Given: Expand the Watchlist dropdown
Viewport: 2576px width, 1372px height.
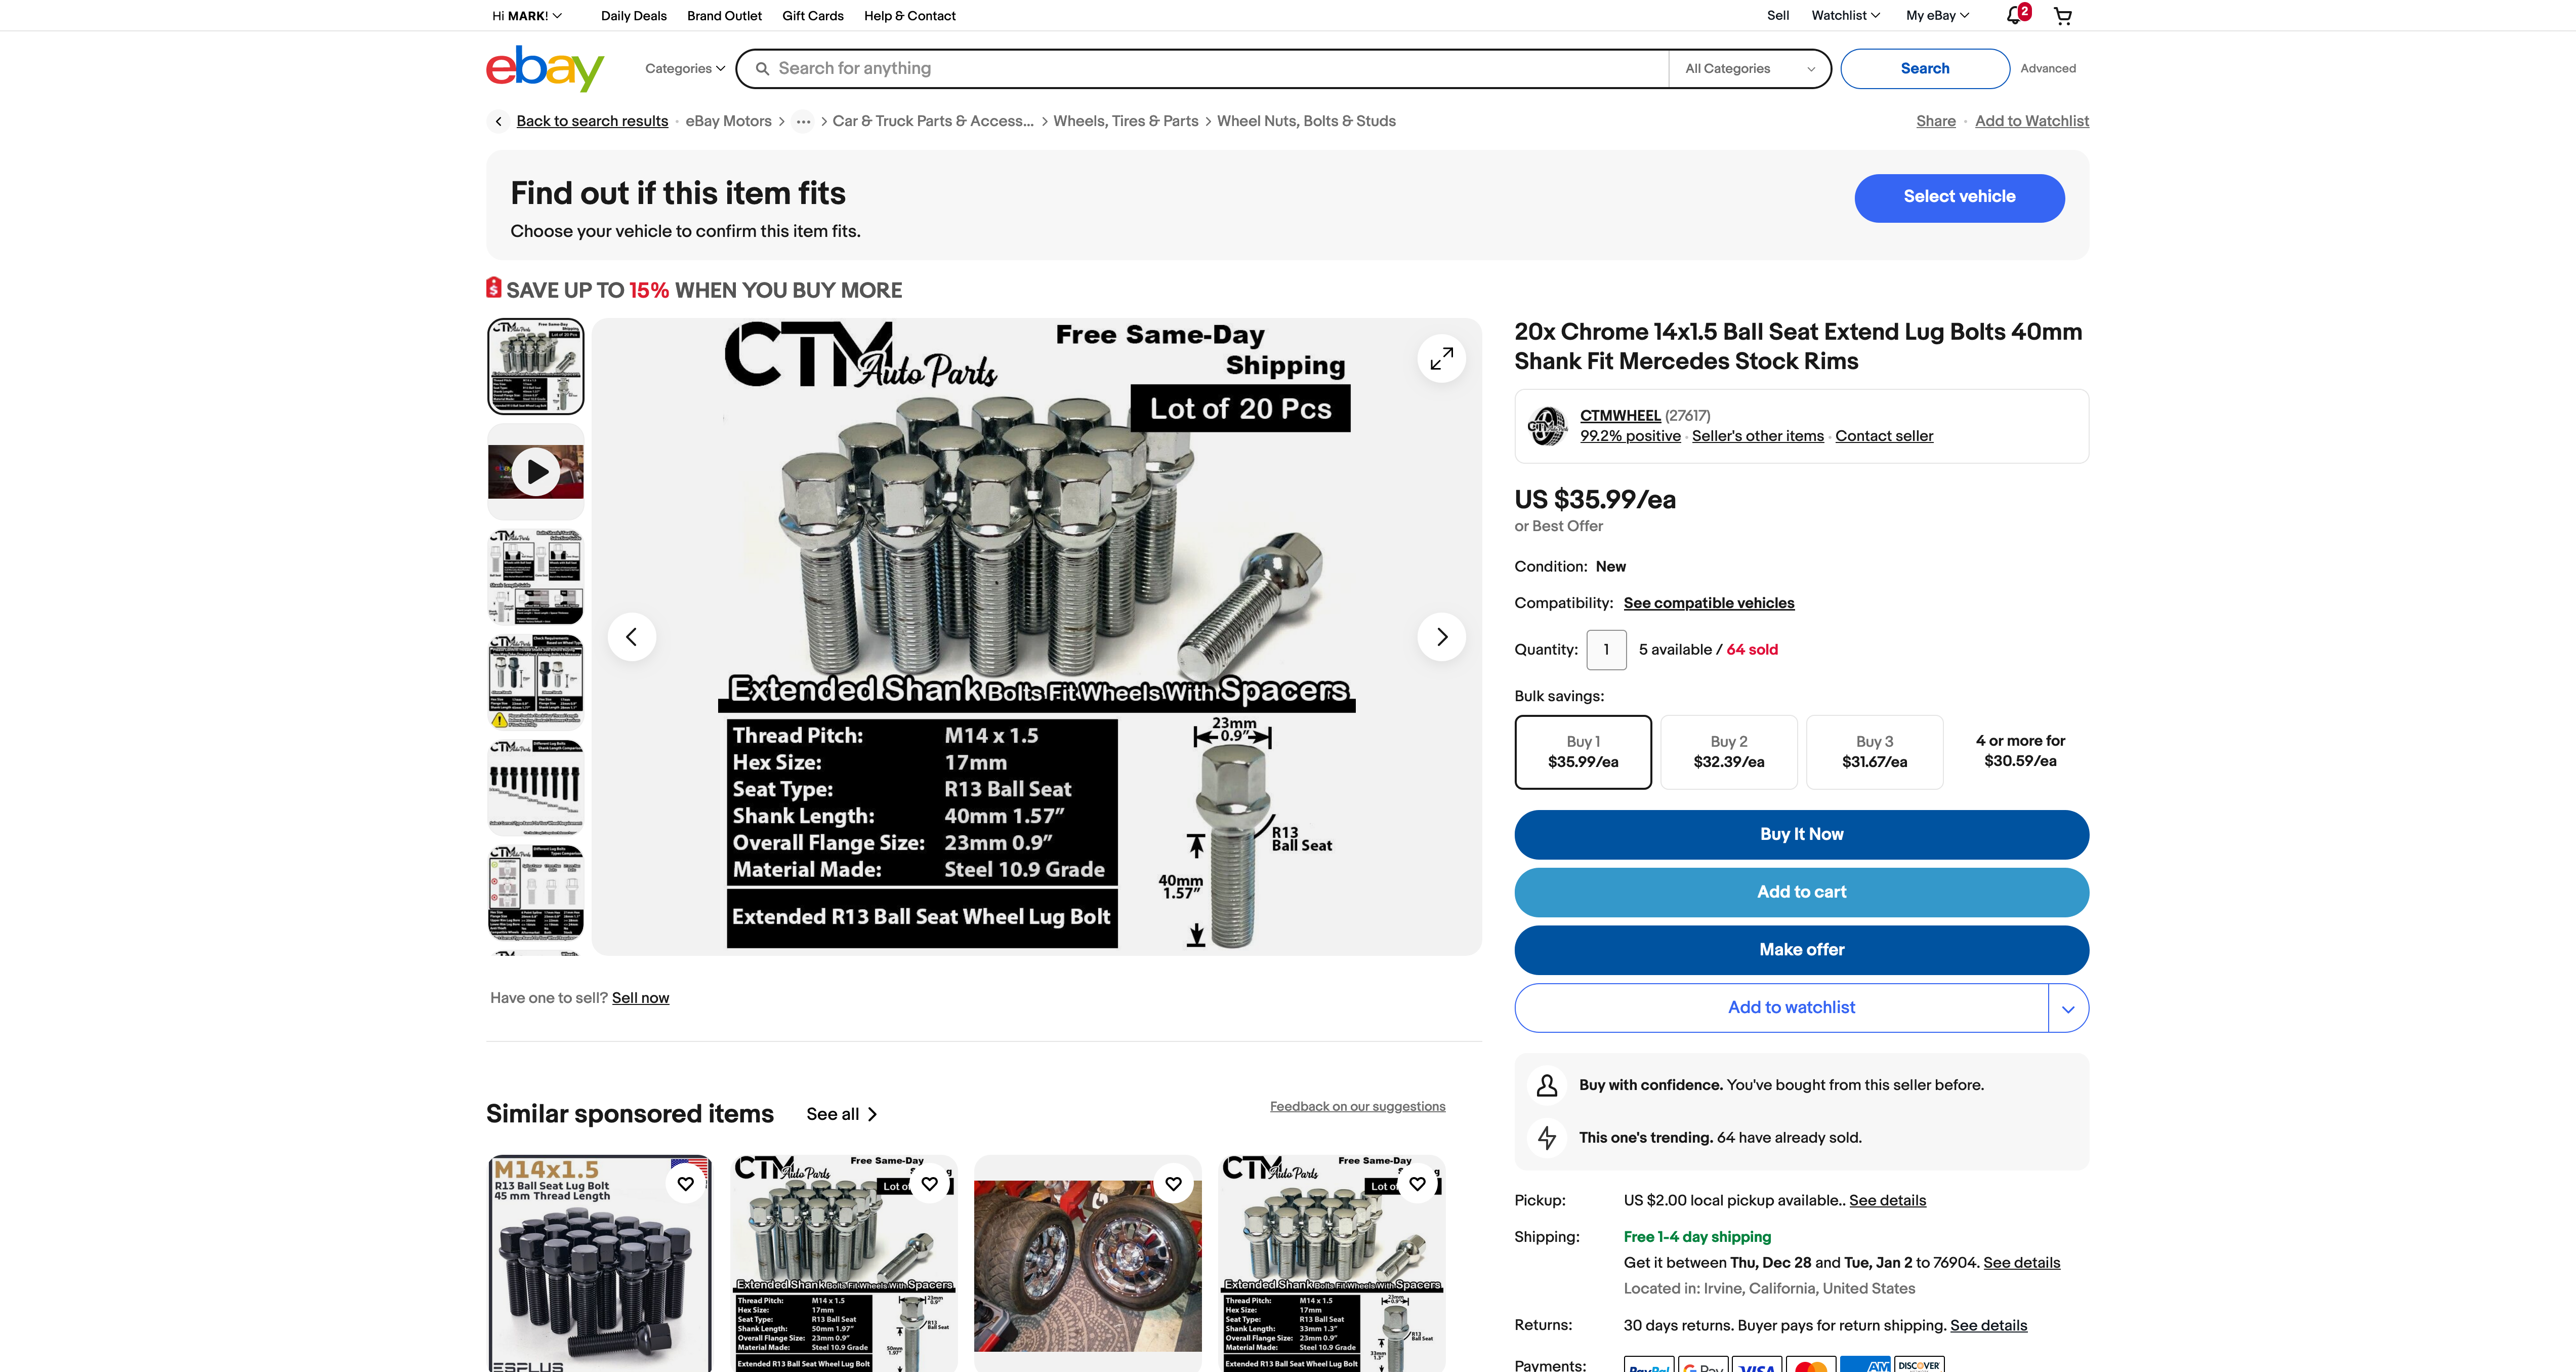Looking at the screenshot, I should (1846, 15).
